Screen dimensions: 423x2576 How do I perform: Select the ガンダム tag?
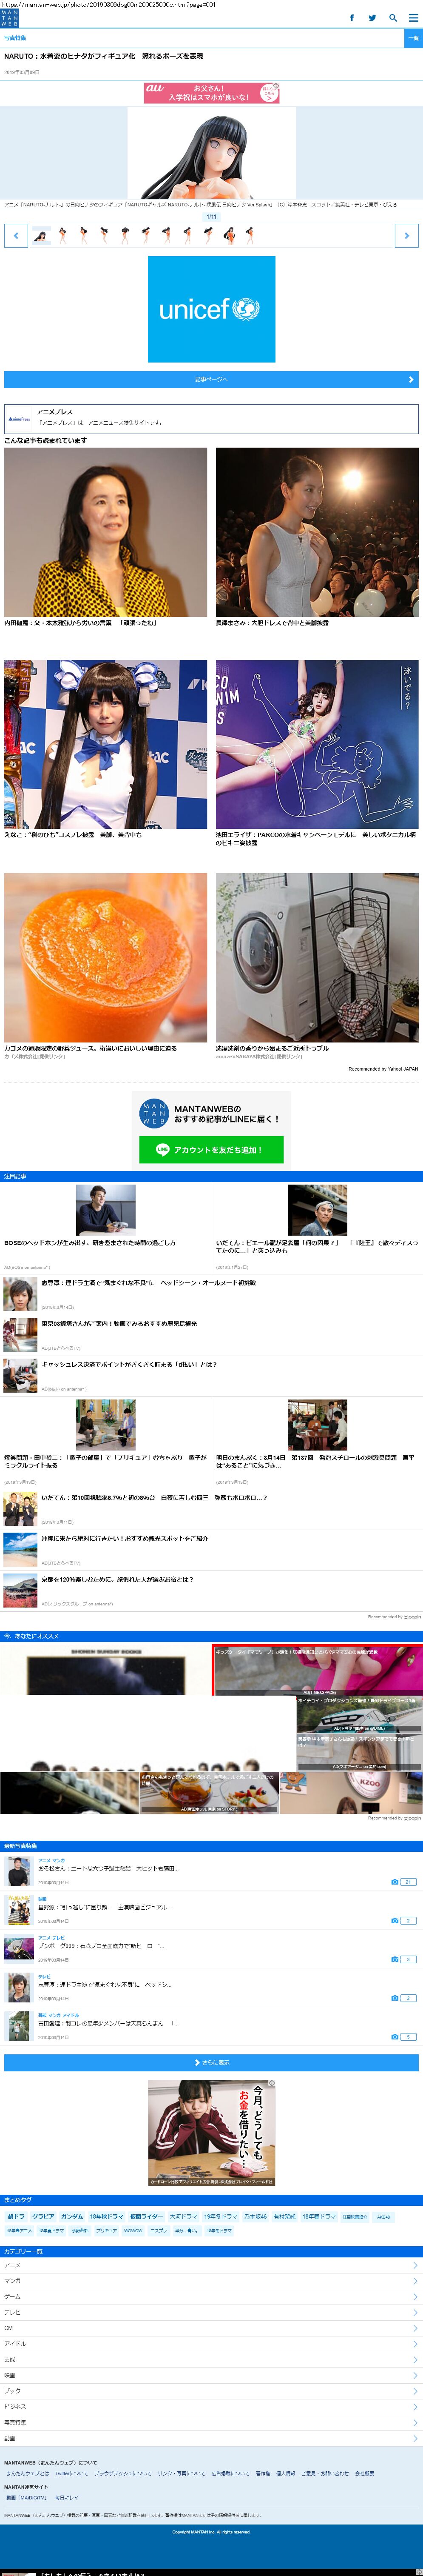click(72, 2217)
